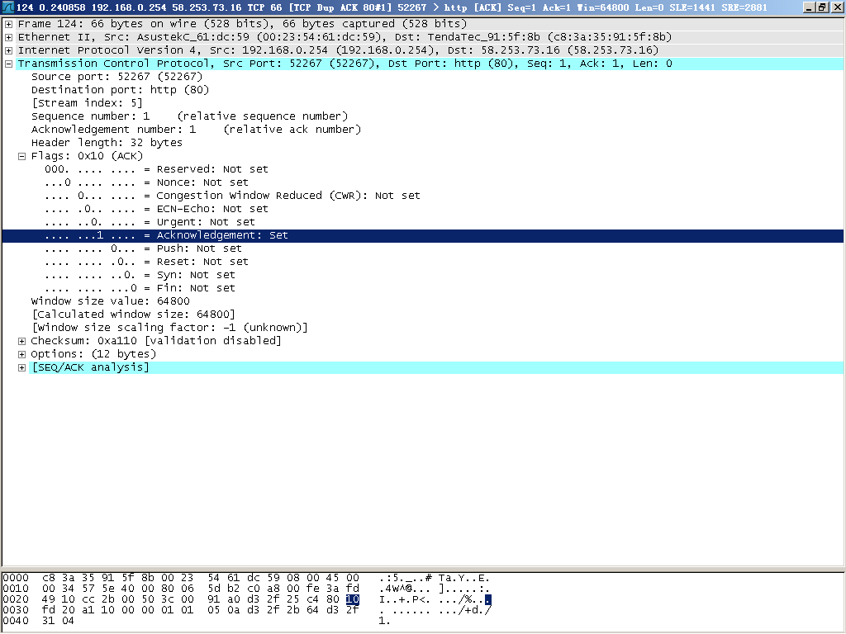Screen dimensions: 846x634
Task: Expand the Options: (12 bytes) node
Action: 21,354
